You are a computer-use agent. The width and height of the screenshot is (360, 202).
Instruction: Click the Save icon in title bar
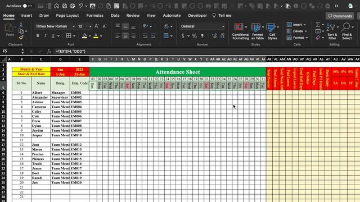(65, 6)
